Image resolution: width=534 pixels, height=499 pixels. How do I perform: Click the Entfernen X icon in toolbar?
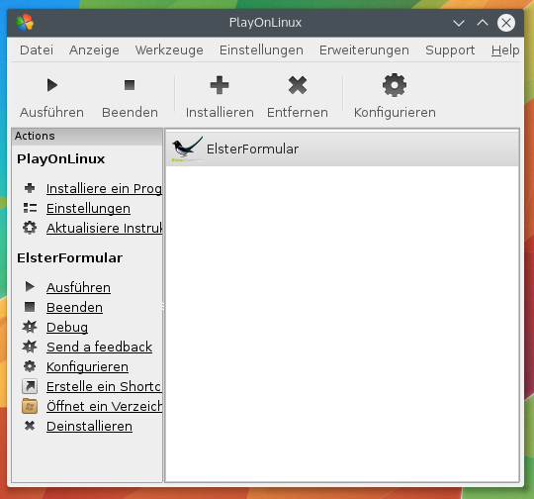[298, 85]
